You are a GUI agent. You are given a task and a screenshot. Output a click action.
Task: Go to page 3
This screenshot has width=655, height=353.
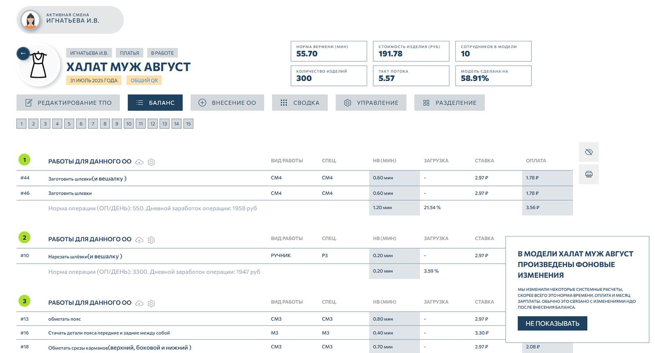(x=45, y=124)
